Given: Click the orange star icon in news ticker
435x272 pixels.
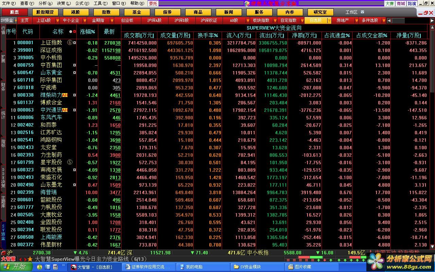Looking at the screenshot, I should coord(30,259).
